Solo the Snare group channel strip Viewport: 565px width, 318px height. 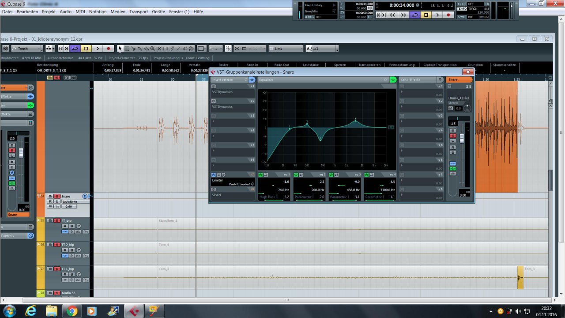point(453,136)
